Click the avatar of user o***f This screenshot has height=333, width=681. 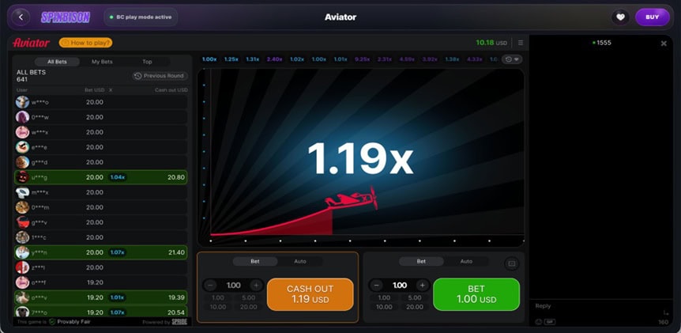(x=23, y=282)
